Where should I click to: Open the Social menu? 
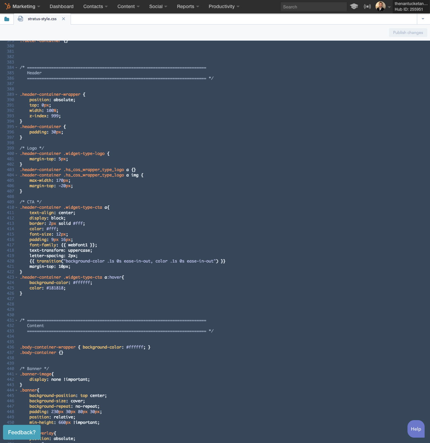158,6
